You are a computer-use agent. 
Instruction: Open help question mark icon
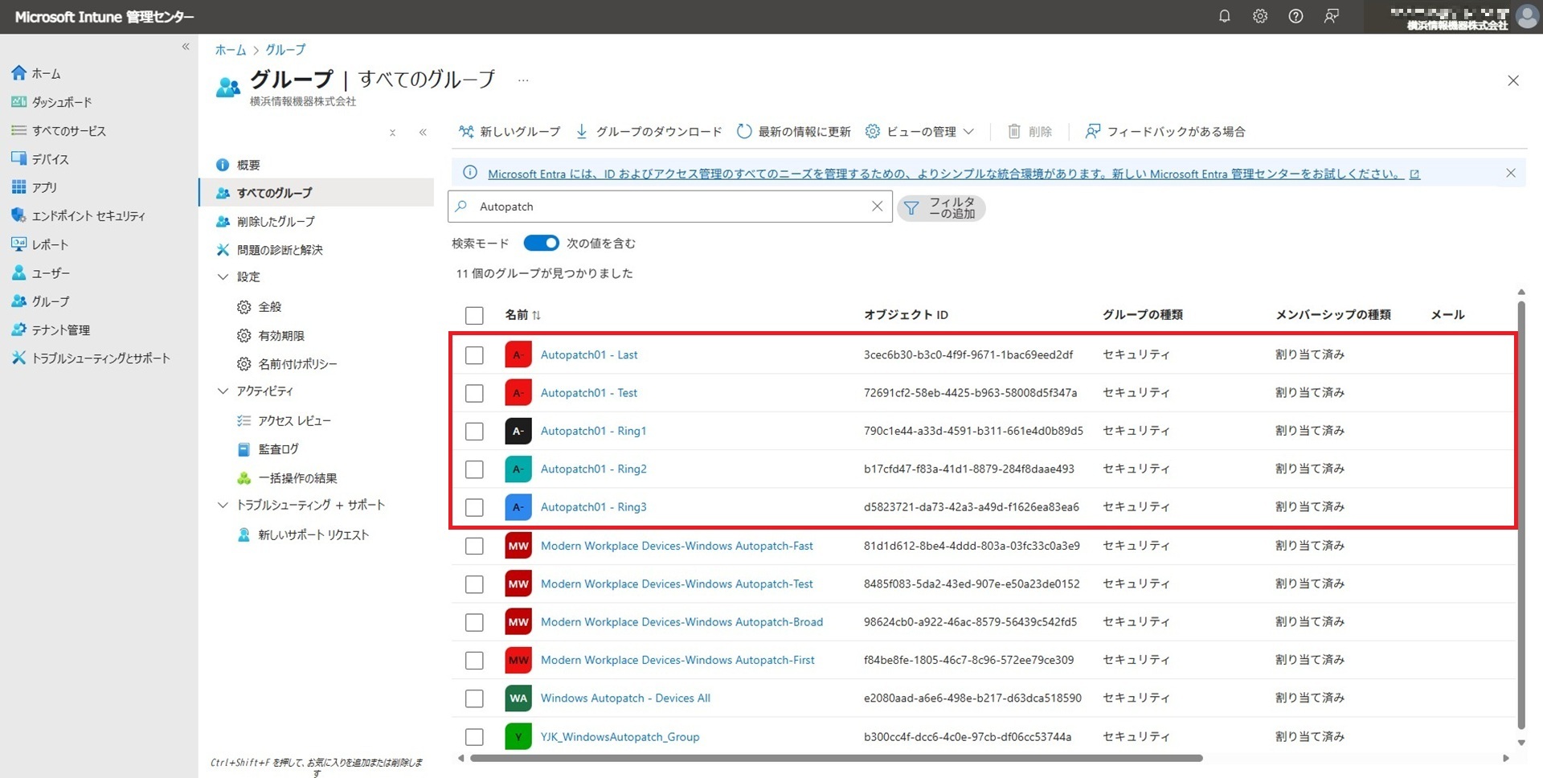tap(1295, 16)
